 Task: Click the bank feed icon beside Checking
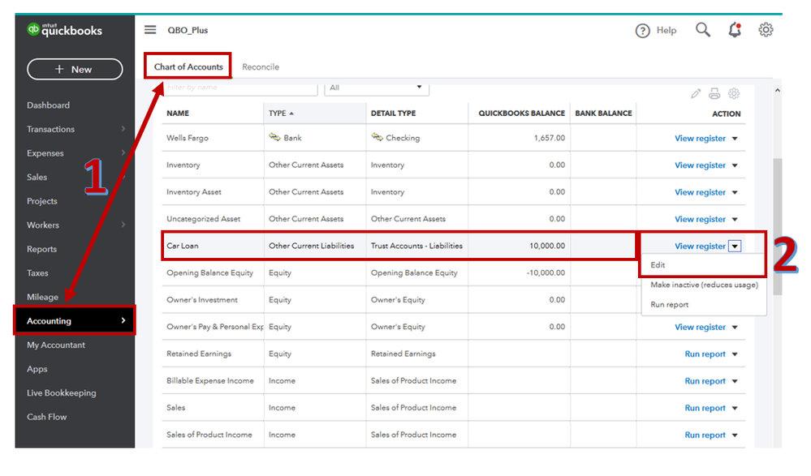tap(377, 138)
